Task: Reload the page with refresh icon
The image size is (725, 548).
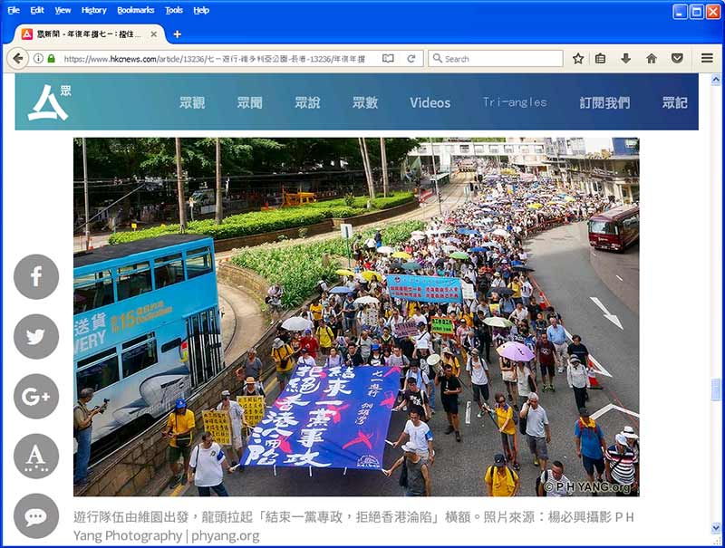Action: click(x=411, y=59)
